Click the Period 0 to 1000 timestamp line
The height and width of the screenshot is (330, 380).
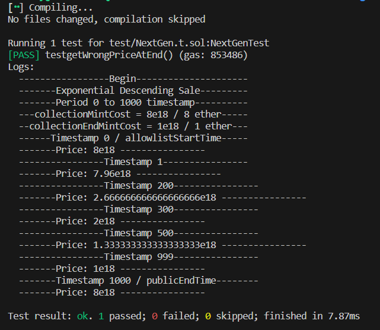click(x=133, y=103)
